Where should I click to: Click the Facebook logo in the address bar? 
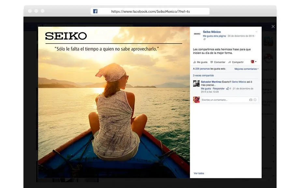pyautogui.click(x=95, y=11)
